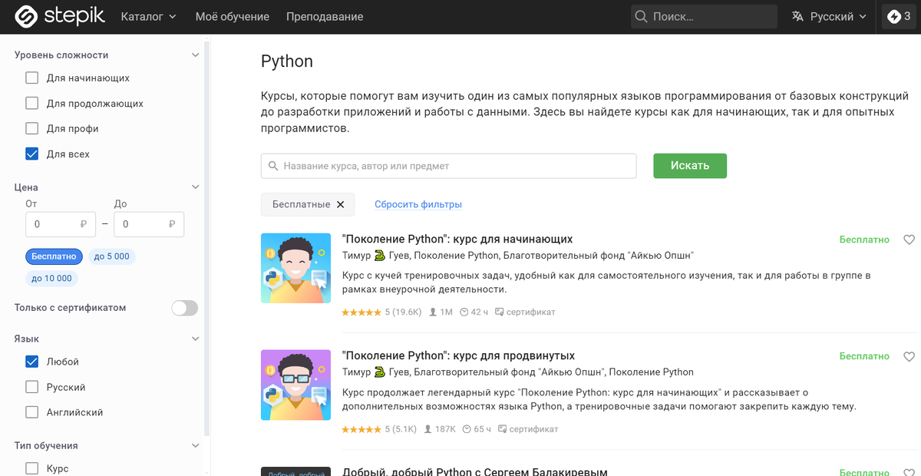
Task: Open "Поколение Python": курс для начинающих title
Action: (x=457, y=239)
